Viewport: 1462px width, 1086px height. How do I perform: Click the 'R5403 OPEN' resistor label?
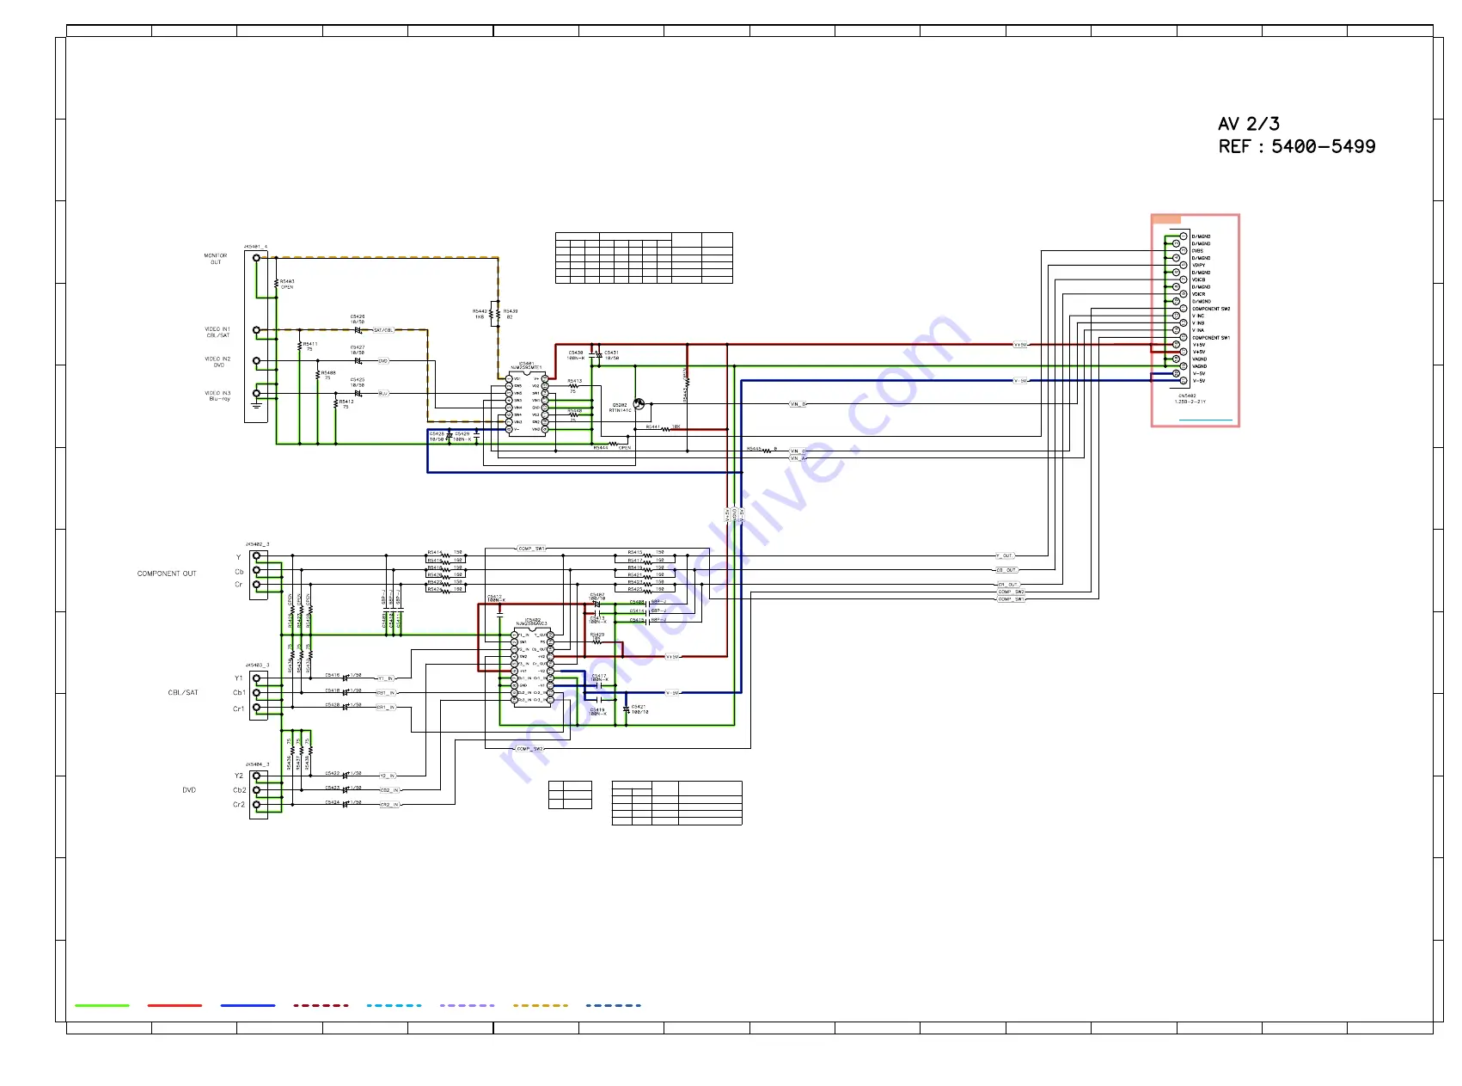coord(287,284)
